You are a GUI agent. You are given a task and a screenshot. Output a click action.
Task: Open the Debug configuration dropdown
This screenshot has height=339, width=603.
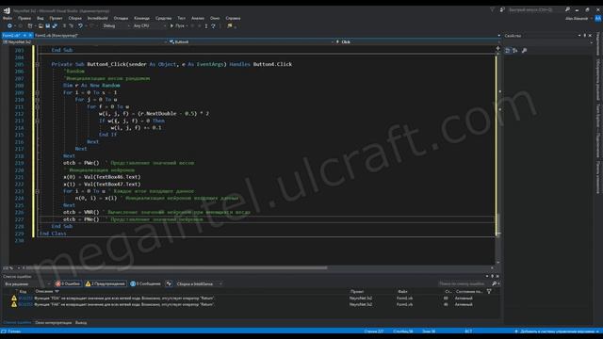click(115, 25)
